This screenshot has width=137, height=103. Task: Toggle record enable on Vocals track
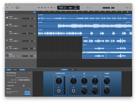(16, 41)
